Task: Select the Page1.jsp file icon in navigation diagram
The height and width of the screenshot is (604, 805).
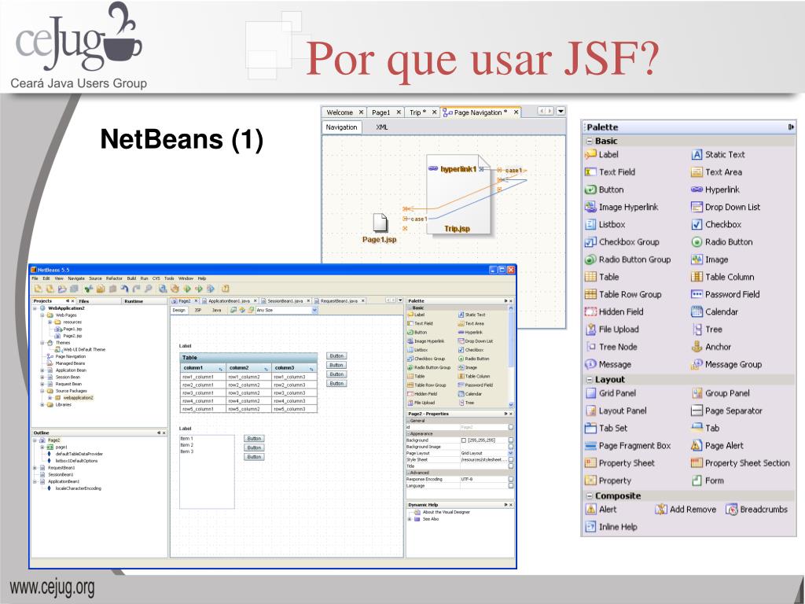Action: (380, 223)
